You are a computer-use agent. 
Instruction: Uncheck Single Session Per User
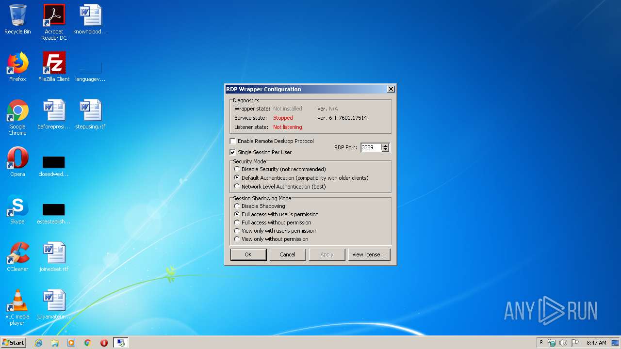233,152
